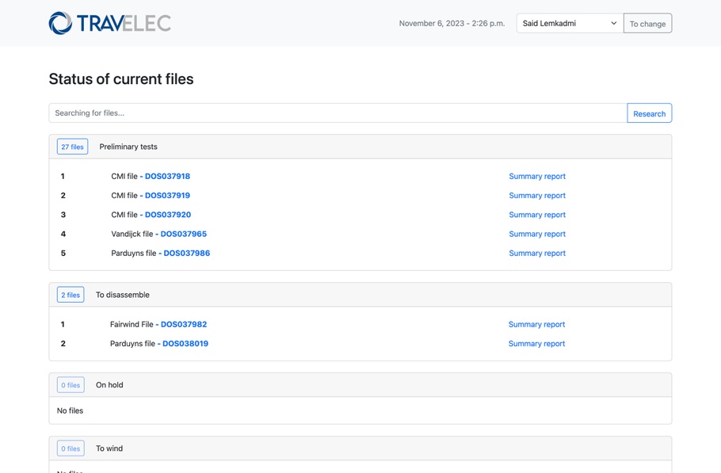
Task: Open the Said Lemkadmi user dropdown
Action: pyautogui.click(x=569, y=24)
